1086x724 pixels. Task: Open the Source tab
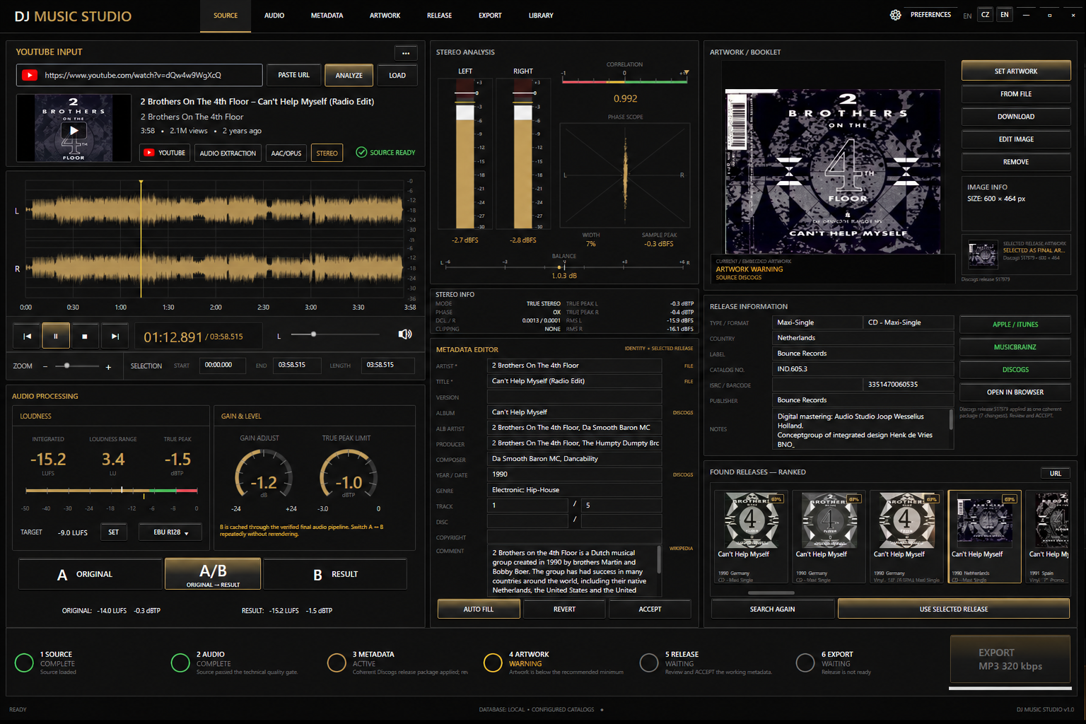[x=226, y=16]
